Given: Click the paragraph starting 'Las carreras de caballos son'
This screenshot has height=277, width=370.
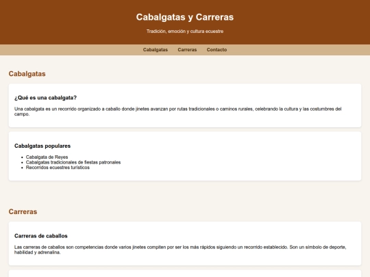Looking at the screenshot, I should [x=180, y=250].
